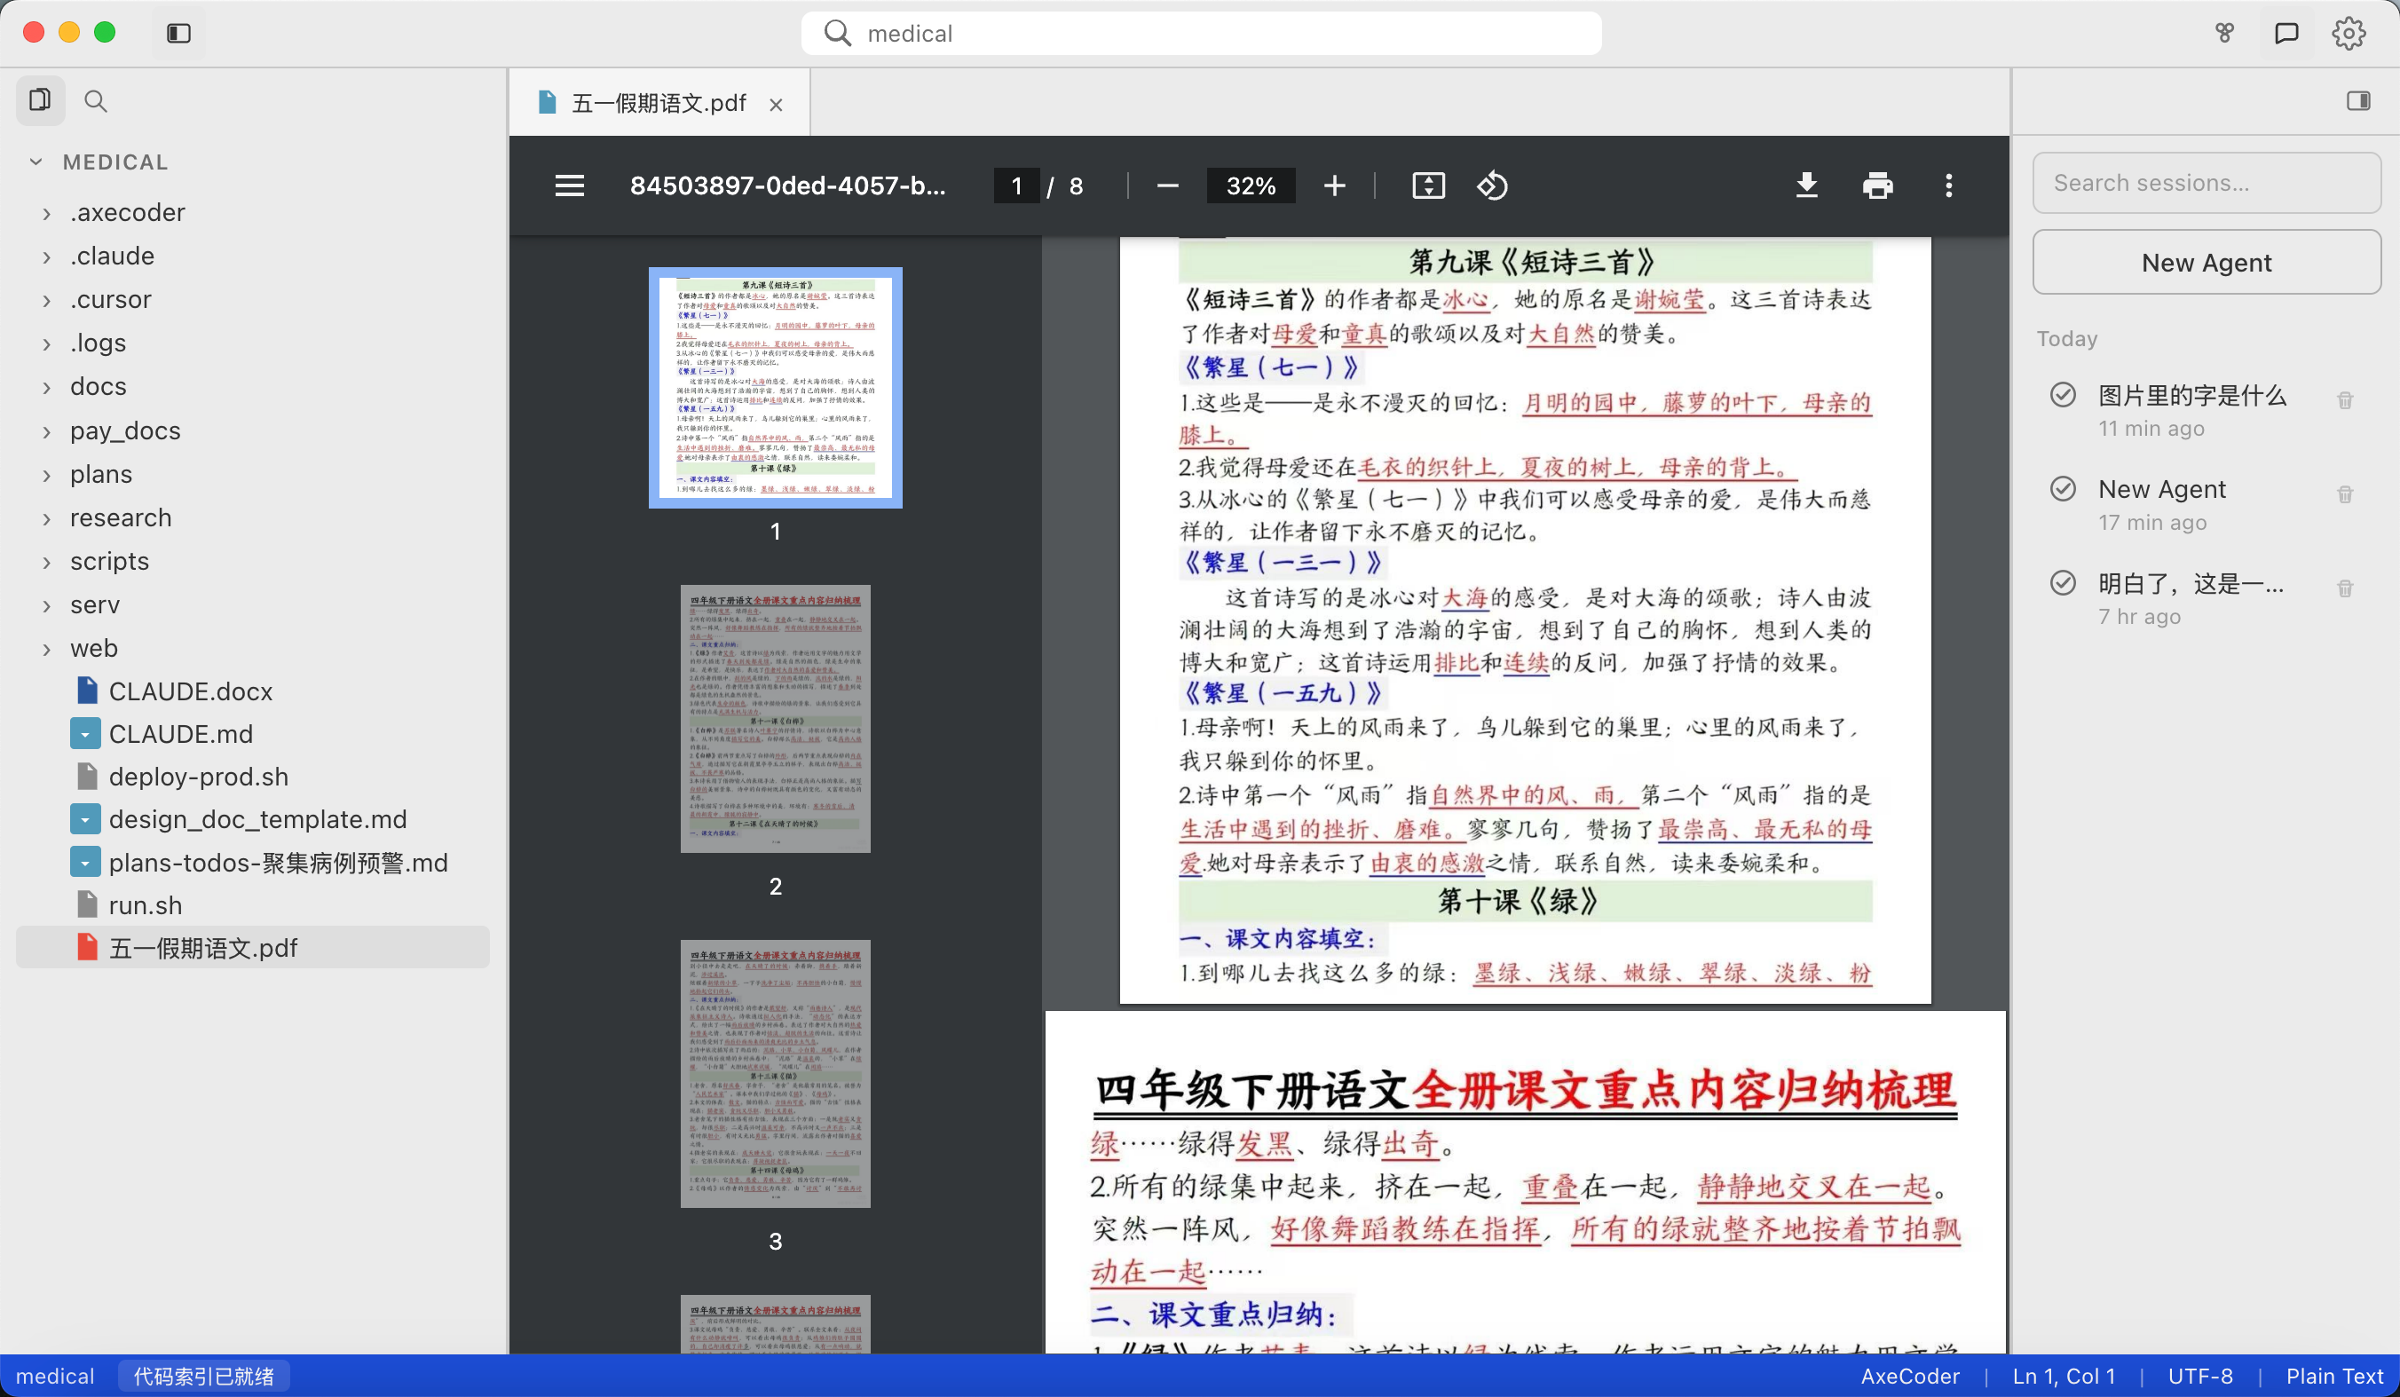Click the New Agent button
The width and height of the screenshot is (2400, 1397).
pyautogui.click(x=2207, y=263)
